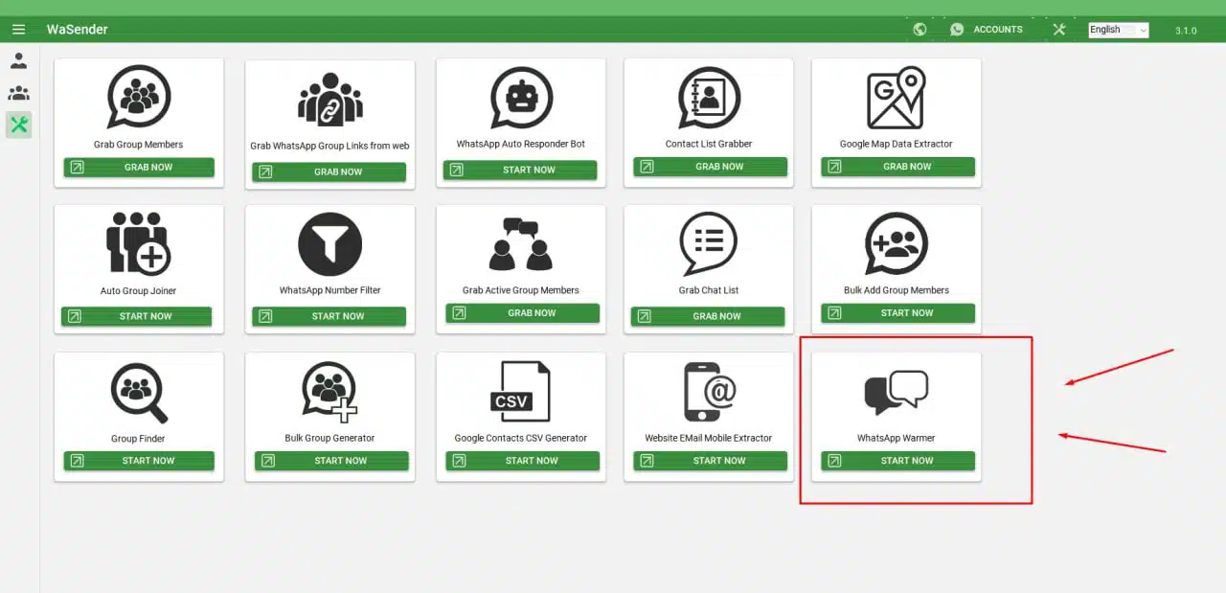Open the tools wrench icon in the header
The width and height of the screenshot is (1226, 593).
click(x=1058, y=30)
